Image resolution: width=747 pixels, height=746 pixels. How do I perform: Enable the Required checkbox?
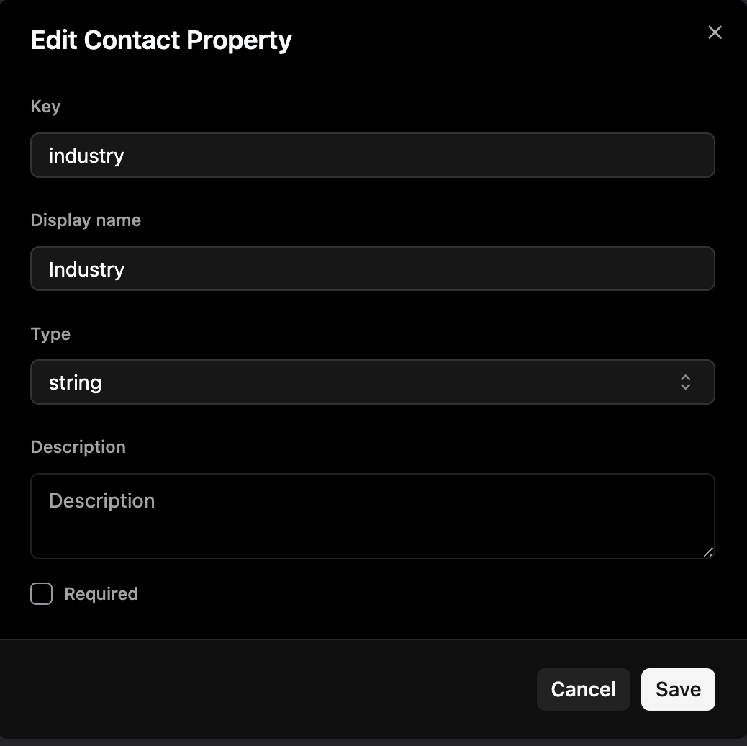(x=42, y=594)
